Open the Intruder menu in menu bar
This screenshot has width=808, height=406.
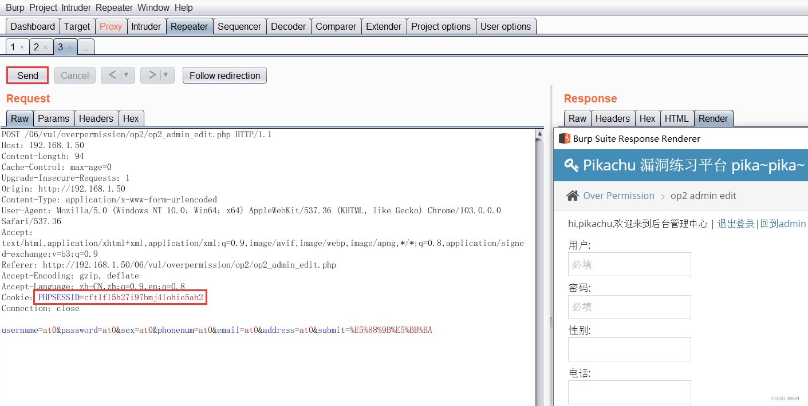[77, 8]
